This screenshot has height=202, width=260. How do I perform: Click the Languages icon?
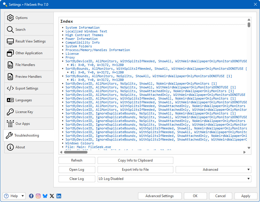click(10, 100)
